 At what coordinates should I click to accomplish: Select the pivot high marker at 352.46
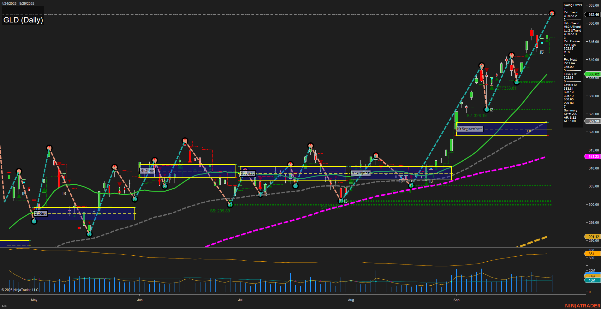(552, 13)
